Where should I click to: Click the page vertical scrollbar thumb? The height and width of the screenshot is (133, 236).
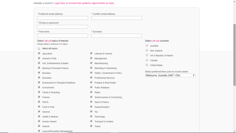[235, 55]
